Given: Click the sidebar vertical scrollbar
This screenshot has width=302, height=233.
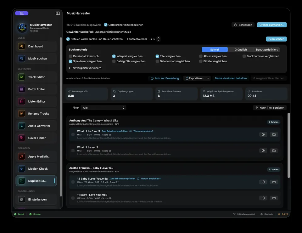Looking at the screenshot, I should pos(61,117).
